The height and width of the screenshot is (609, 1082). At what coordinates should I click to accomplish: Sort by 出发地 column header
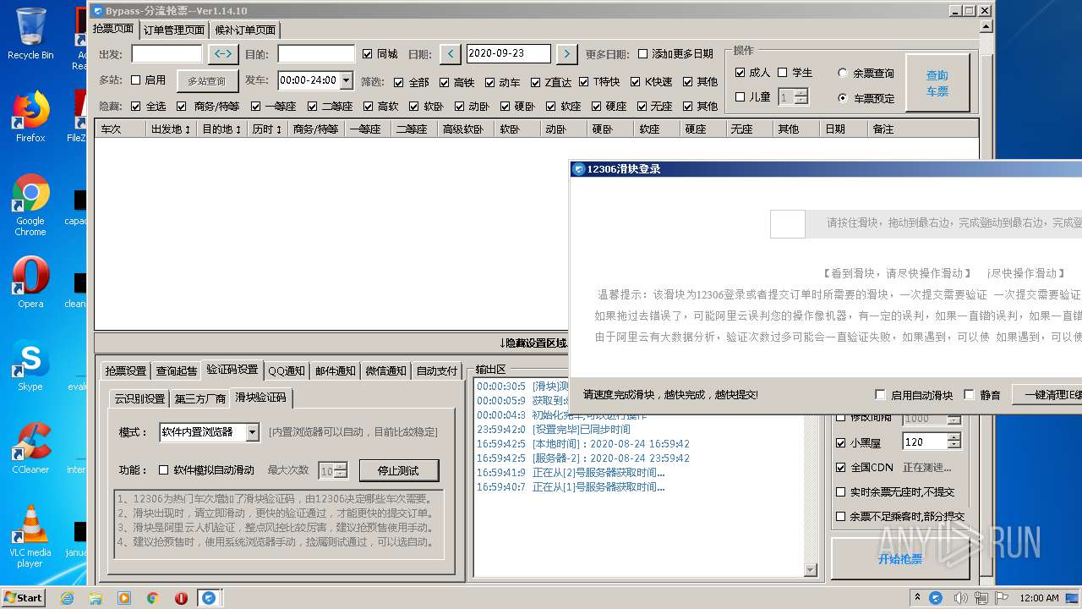coord(172,129)
